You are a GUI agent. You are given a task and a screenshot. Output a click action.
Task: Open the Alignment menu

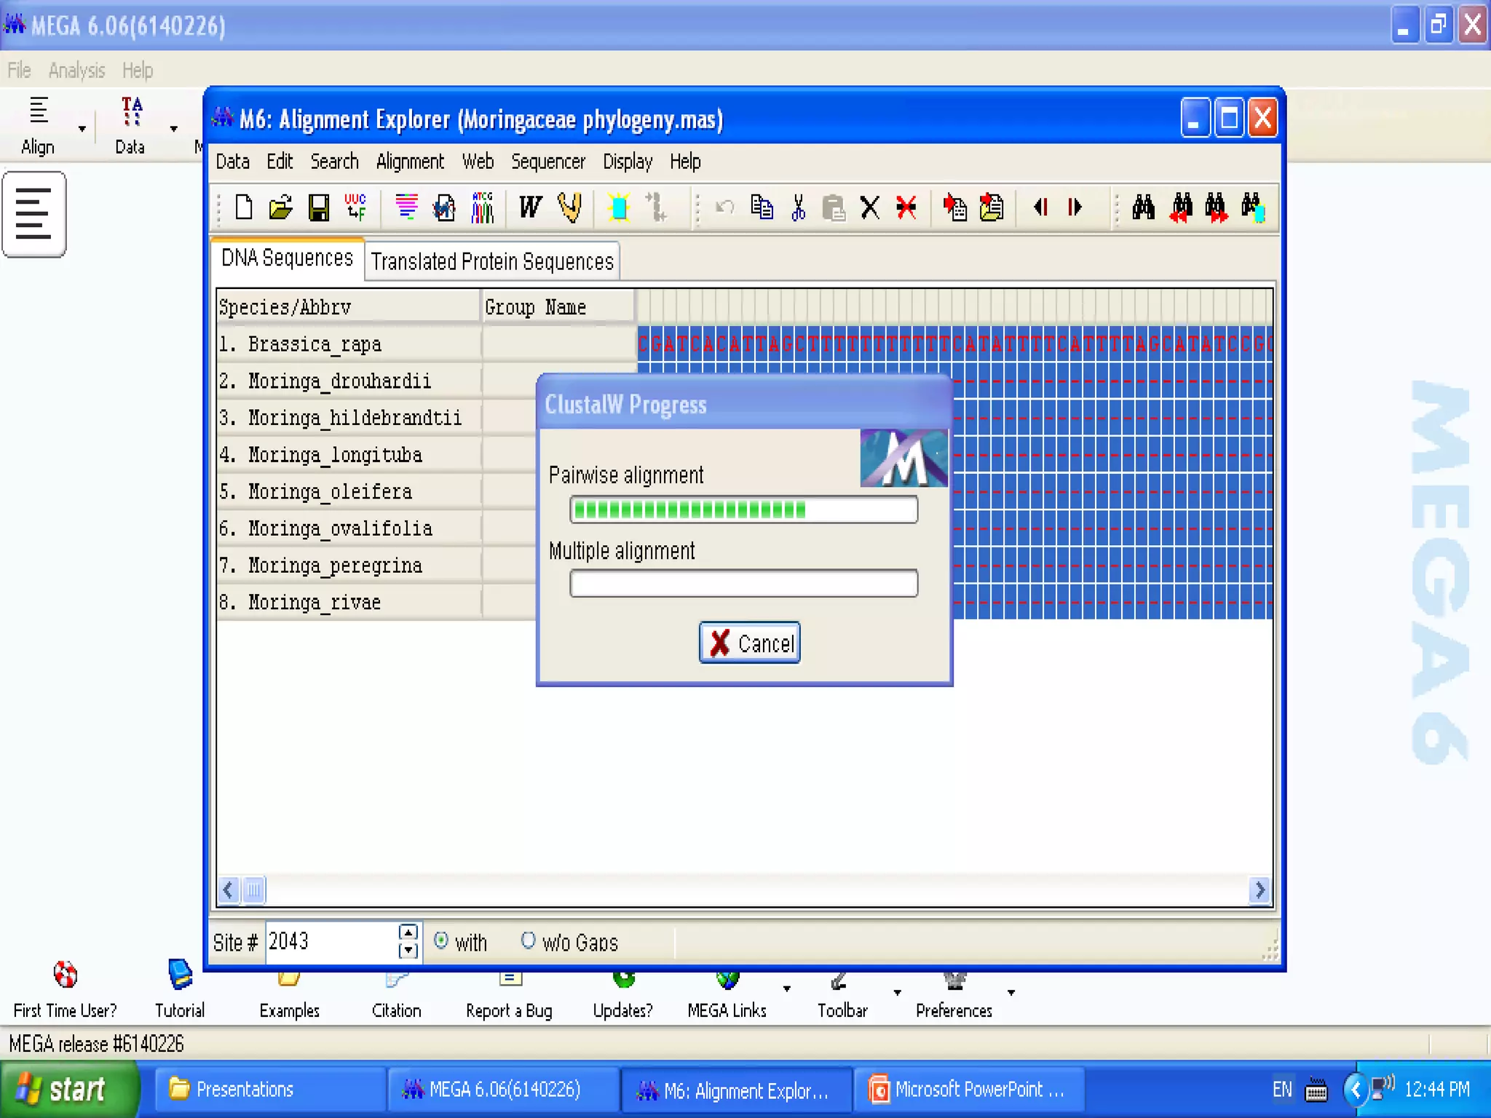[x=410, y=162]
